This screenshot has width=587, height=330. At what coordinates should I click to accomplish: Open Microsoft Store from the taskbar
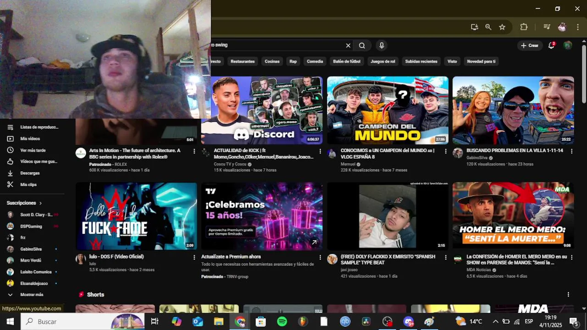coord(261,321)
